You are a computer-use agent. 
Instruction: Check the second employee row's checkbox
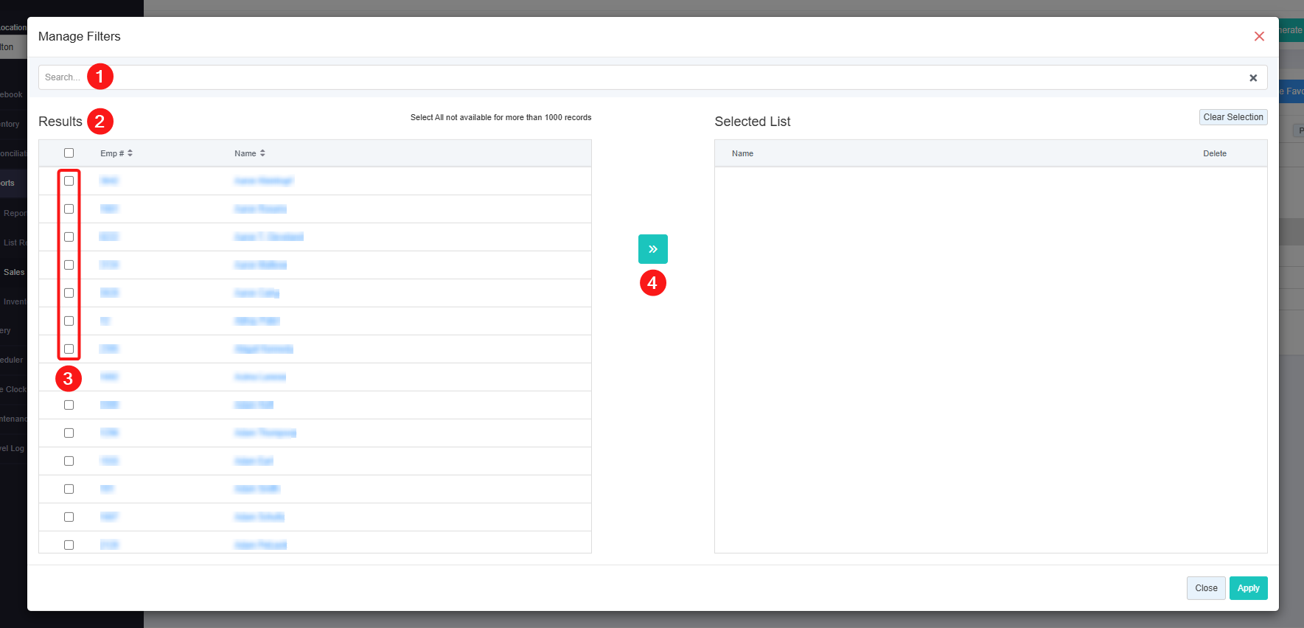[69, 209]
